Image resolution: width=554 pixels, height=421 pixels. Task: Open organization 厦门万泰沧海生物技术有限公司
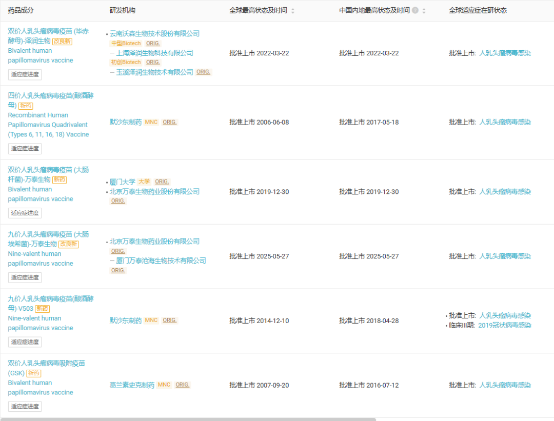click(161, 260)
